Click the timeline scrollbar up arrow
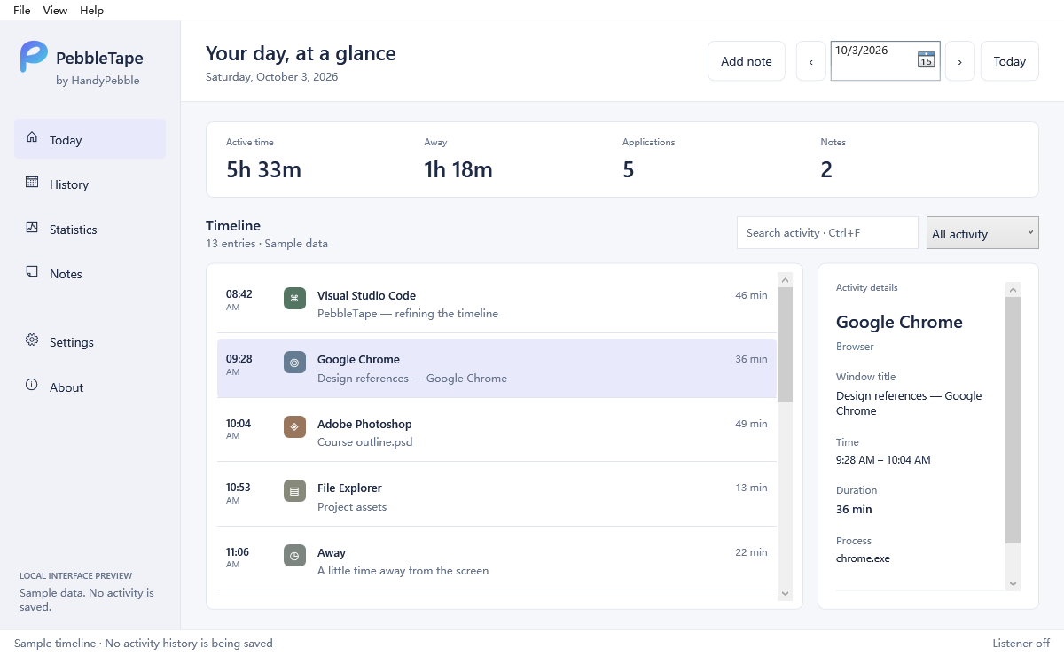 point(785,279)
